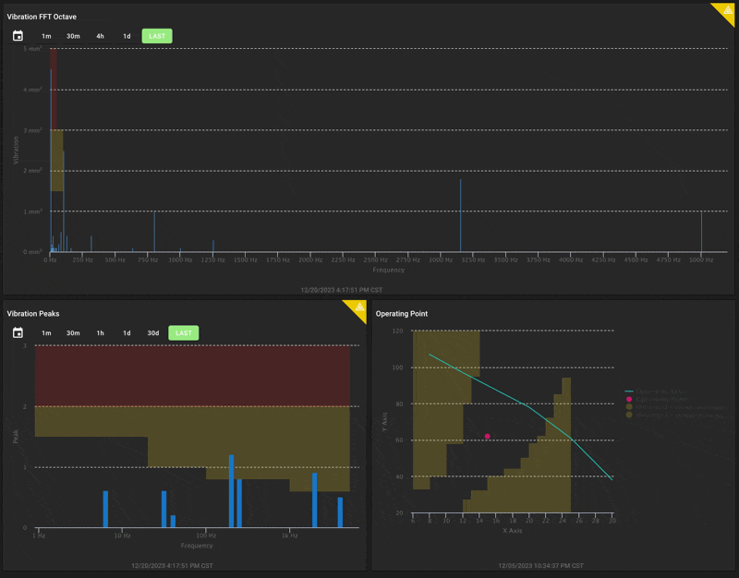739x578 pixels.
Task: Select 30m range in Vibration FFT Octave
Action: [x=73, y=36]
